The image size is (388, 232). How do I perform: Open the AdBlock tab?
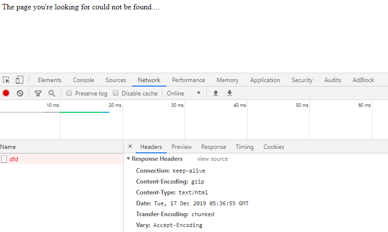[363, 80]
